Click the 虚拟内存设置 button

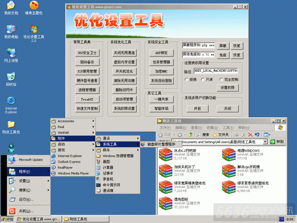pyautogui.click(x=124, y=62)
